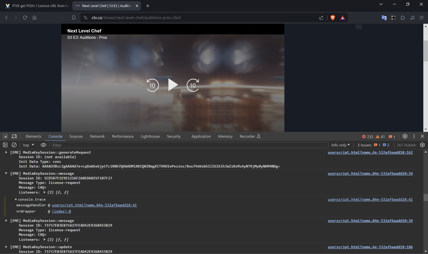Switch to the Elements tab
This screenshot has width=428, height=254.
(33, 136)
